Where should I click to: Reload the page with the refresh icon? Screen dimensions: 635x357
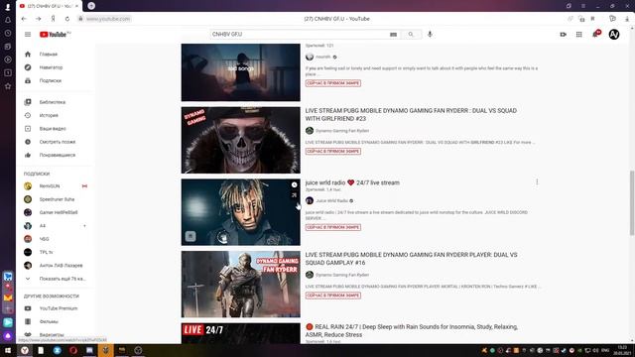67,19
